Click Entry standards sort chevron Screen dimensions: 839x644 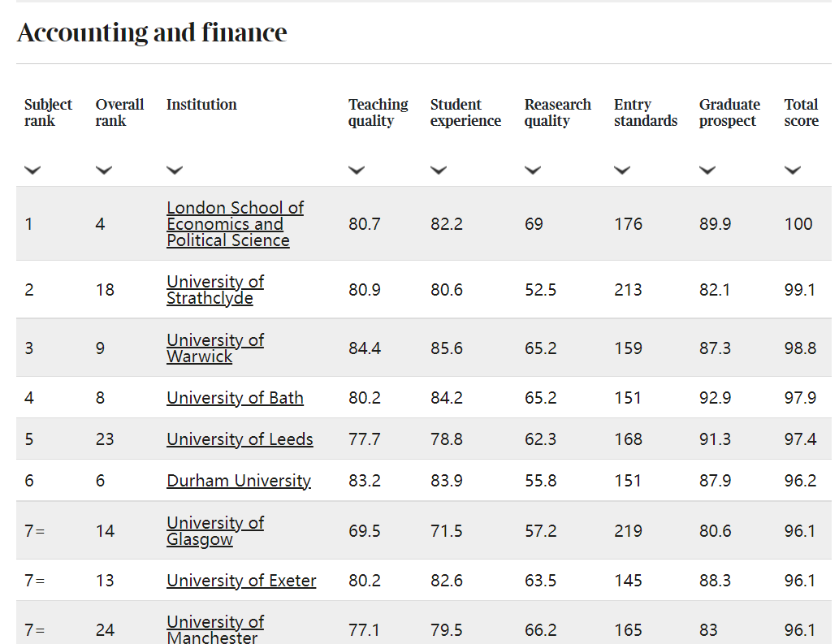click(x=622, y=171)
